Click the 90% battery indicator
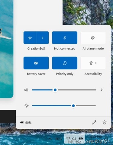 click(x=26, y=123)
